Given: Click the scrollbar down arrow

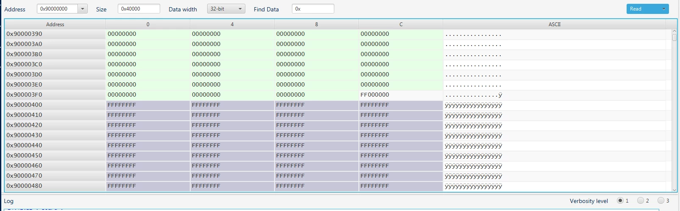Looking at the screenshot, I should pos(674,189).
